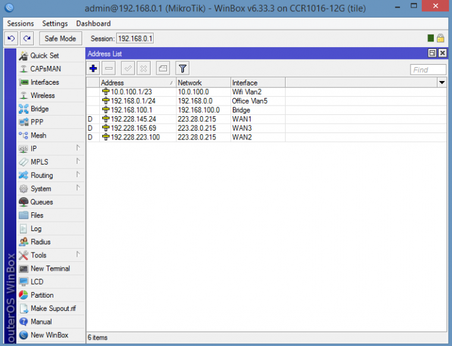The width and height of the screenshot is (452, 346).
Task: Open New Terminal
Action: 51,269
